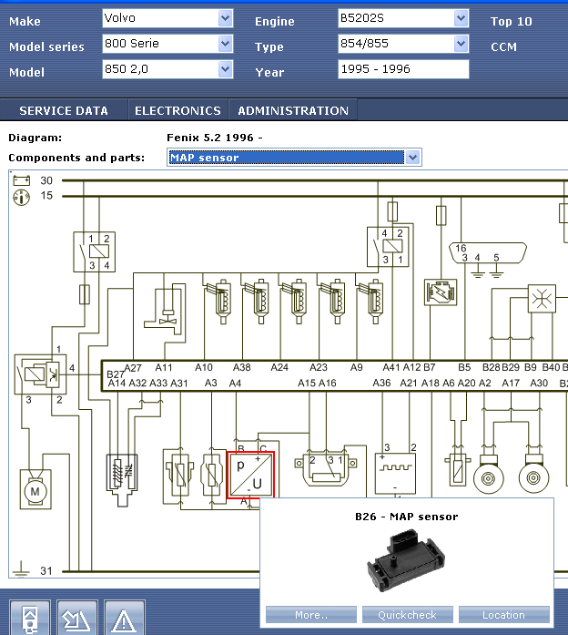
Task: Click the MAP sensor photo thumbnail
Action: (407, 561)
